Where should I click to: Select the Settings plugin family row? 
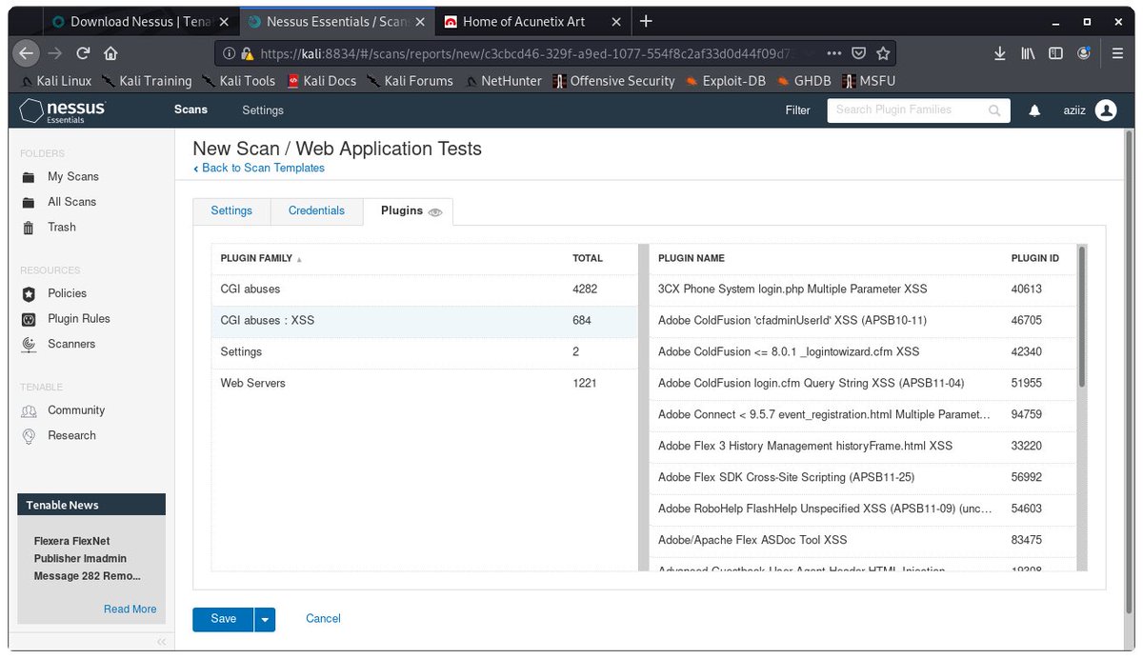(x=424, y=352)
